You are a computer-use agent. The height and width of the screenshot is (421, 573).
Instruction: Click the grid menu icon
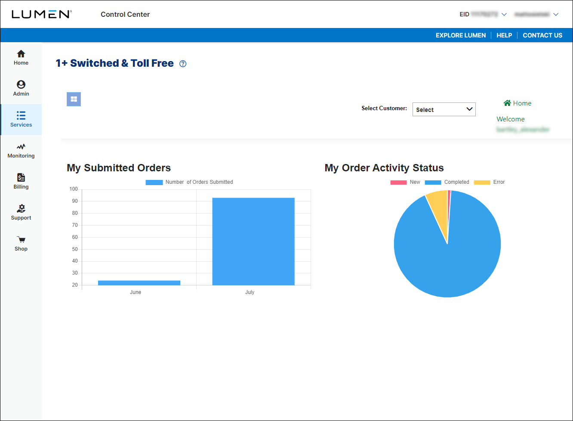coord(74,99)
